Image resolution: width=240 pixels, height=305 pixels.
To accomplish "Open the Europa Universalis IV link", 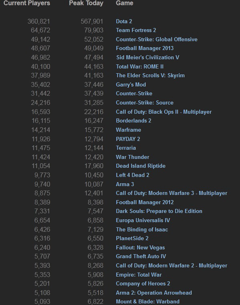I will coord(142,220).
